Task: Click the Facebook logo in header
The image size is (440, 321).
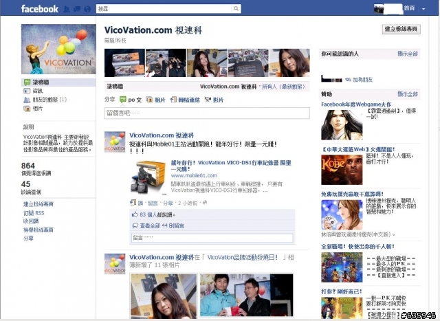Action: click(x=40, y=9)
